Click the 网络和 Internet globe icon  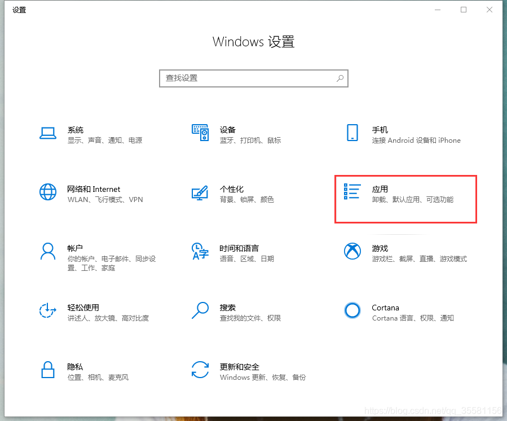point(48,192)
